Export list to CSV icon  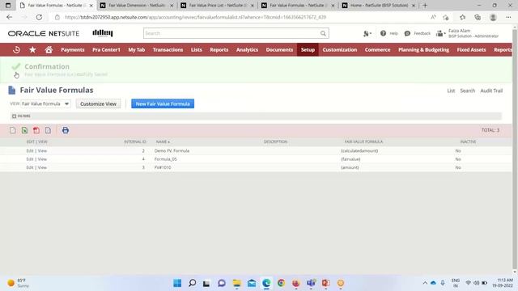(x=13, y=130)
